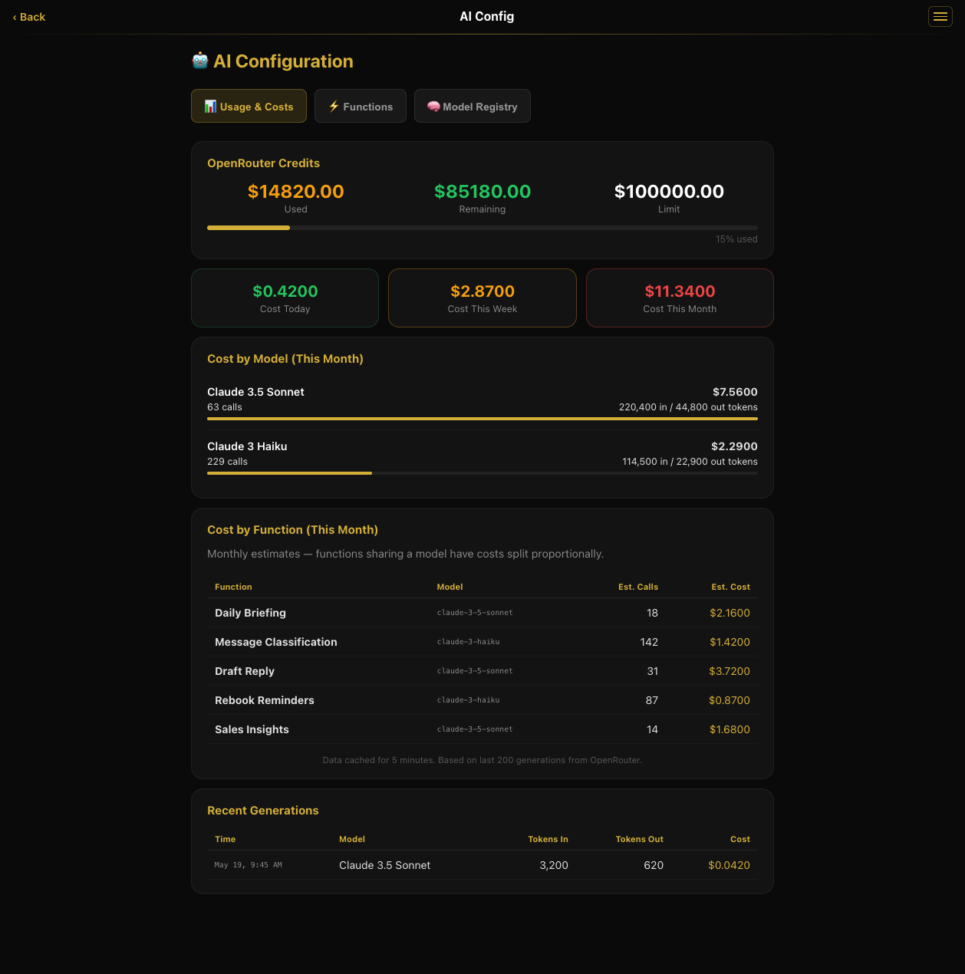Viewport: 965px width, 974px height.
Task: Click the Tokens Out column header
Action: (639, 839)
